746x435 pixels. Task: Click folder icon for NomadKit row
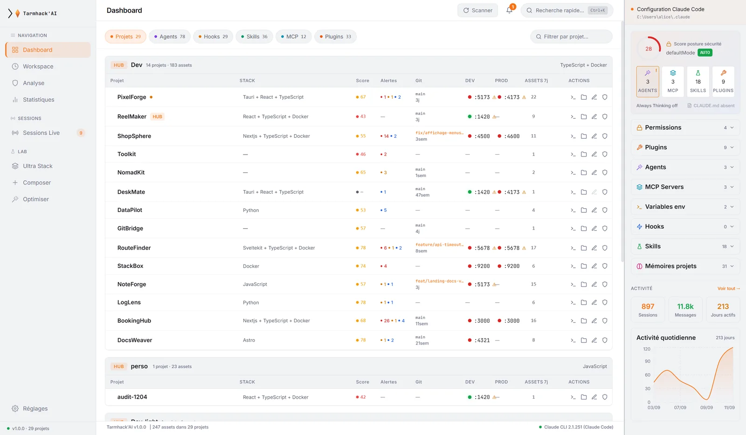click(584, 173)
